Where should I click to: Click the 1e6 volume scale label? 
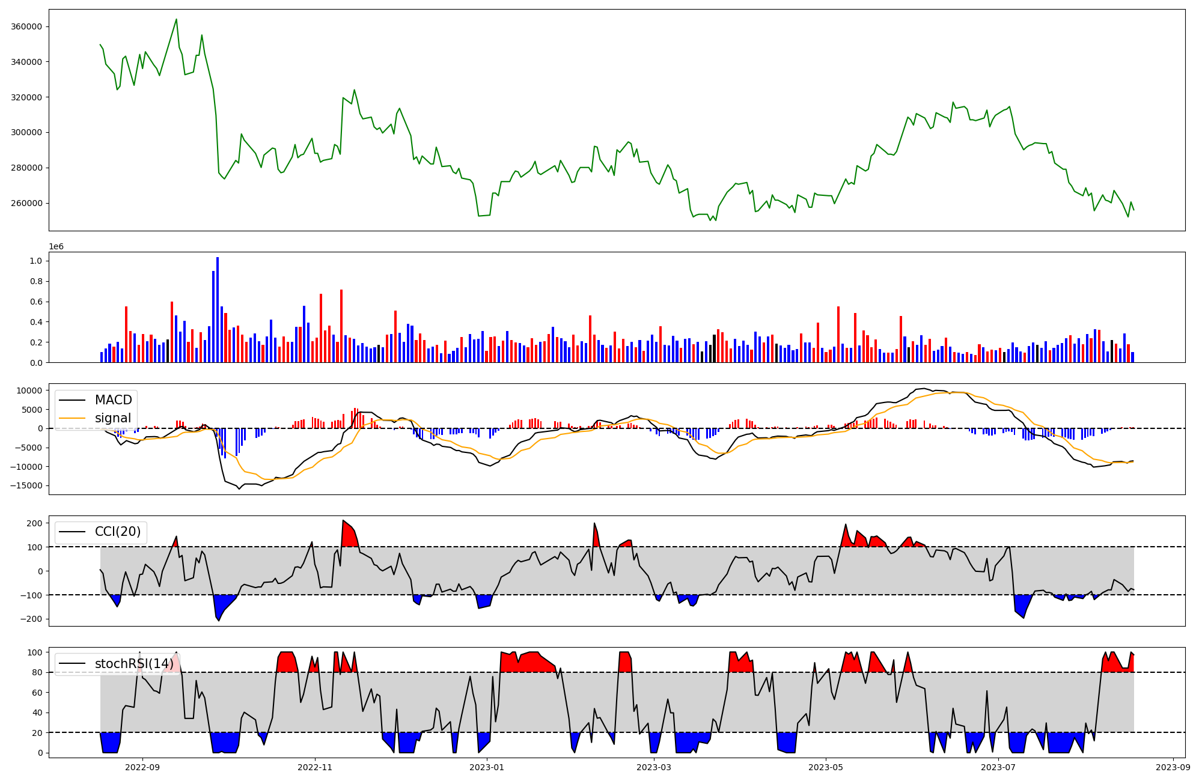pyautogui.click(x=56, y=247)
